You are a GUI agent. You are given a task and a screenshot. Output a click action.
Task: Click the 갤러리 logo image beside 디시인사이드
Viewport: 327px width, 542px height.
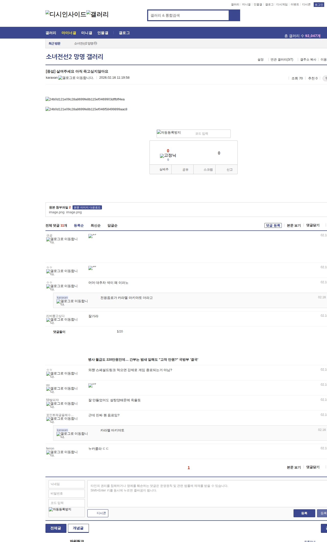click(98, 14)
